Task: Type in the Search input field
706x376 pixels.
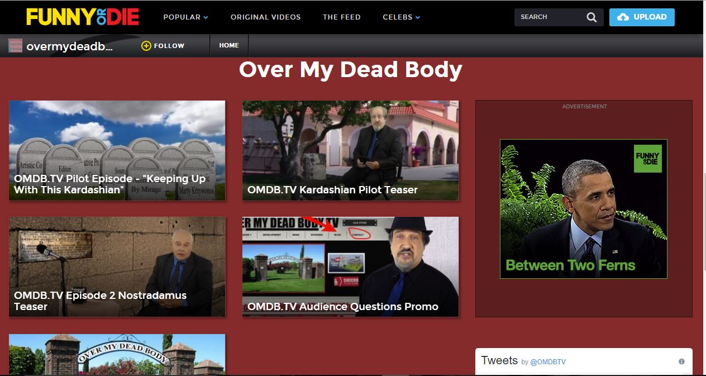Action: click(550, 17)
